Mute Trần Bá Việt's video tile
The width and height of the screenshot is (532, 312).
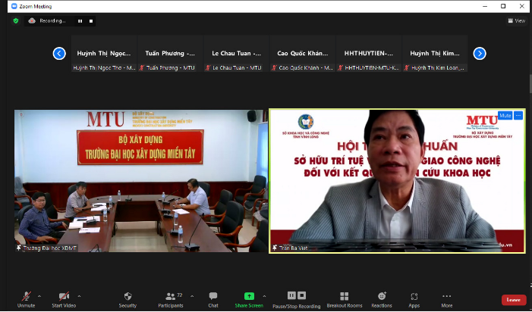point(505,115)
